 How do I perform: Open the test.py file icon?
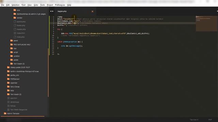pyautogui.click(x=8, y=106)
